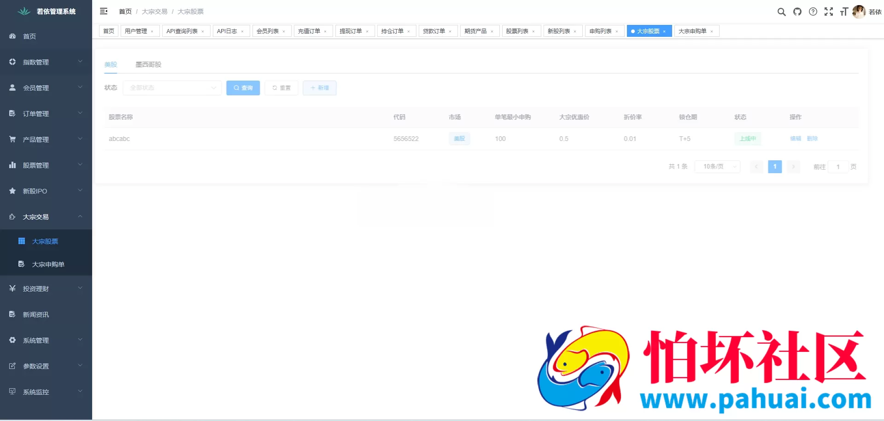884x421 pixels.
Task: Click the 查询 search button
Action: pos(243,88)
